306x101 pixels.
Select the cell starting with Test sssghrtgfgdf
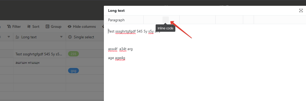(40, 54)
